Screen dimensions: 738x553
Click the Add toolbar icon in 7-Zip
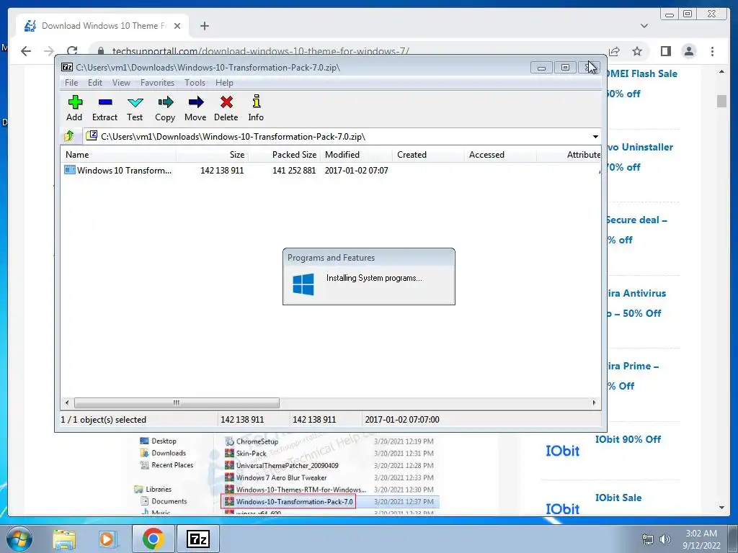pos(74,108)
